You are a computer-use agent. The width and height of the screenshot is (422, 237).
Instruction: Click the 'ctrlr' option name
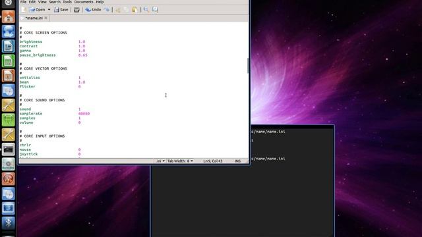pos(25,145)
